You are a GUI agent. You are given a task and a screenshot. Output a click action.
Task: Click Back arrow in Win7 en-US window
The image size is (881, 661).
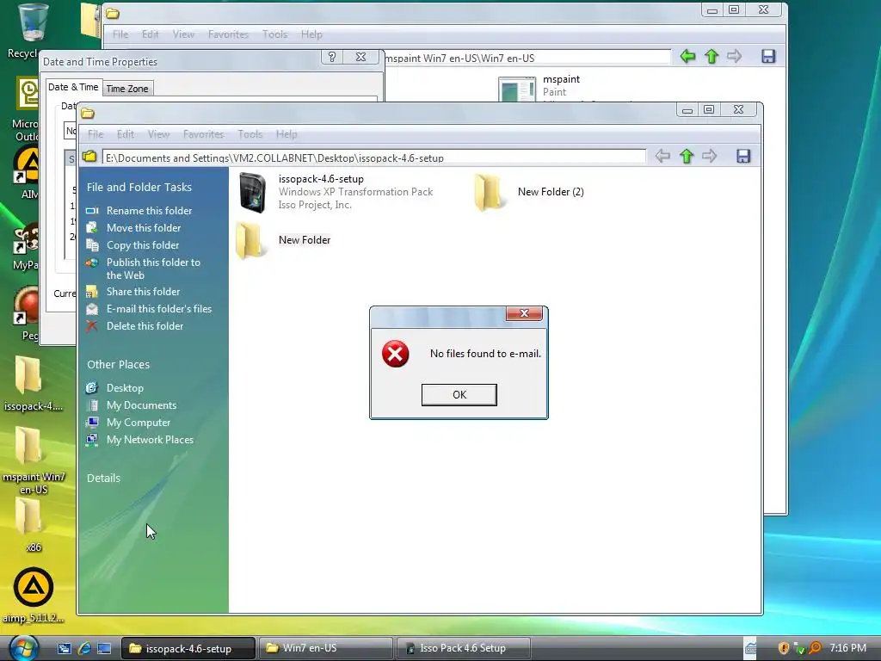coord(687,56)
